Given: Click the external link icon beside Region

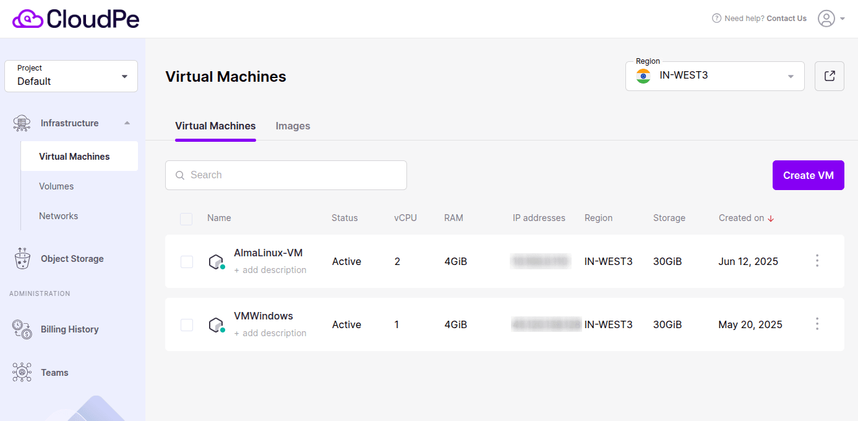Looking at the screenshot, I should (829, 76).
